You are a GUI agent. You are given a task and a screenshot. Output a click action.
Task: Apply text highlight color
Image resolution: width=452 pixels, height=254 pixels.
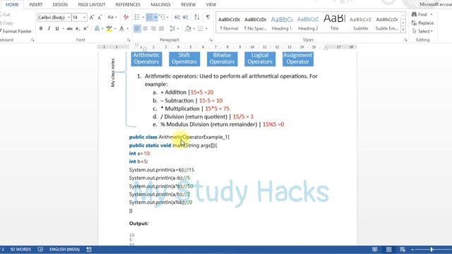click(109, 28)
